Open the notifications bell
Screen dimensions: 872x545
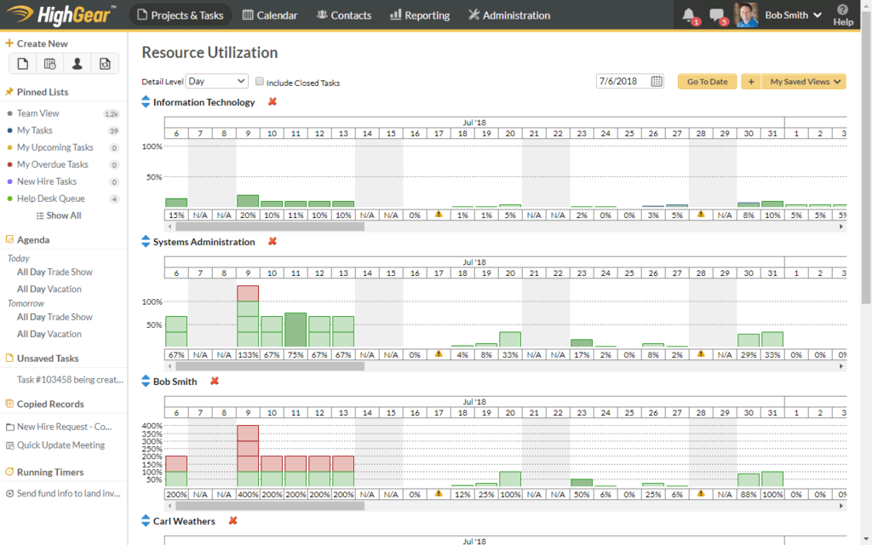point(688,14)
